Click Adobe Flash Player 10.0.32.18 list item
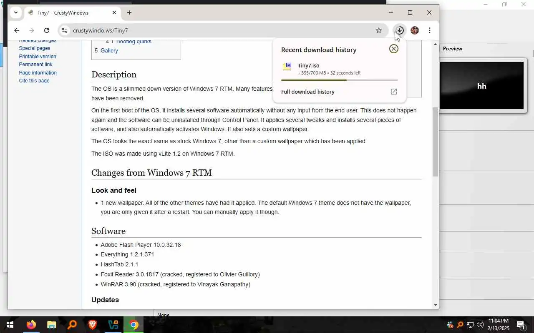Screen dimensions: 534x333 coord(141,245)
